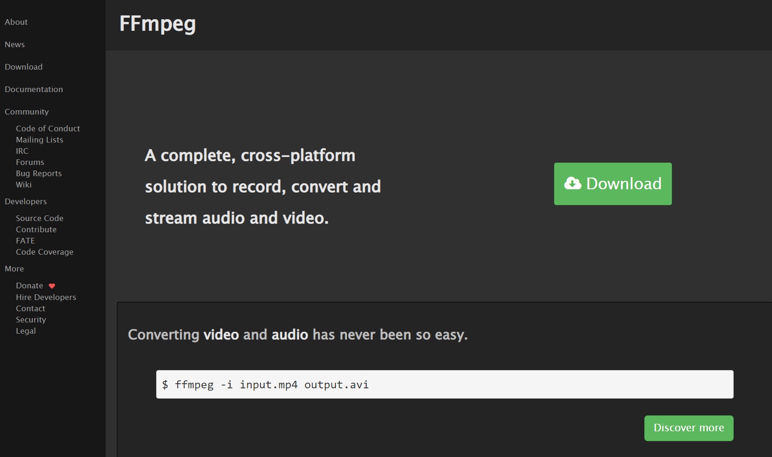This screenshot has height=457, width=772.
Task: Open the FATE link
Action: (x=25, y=241)
